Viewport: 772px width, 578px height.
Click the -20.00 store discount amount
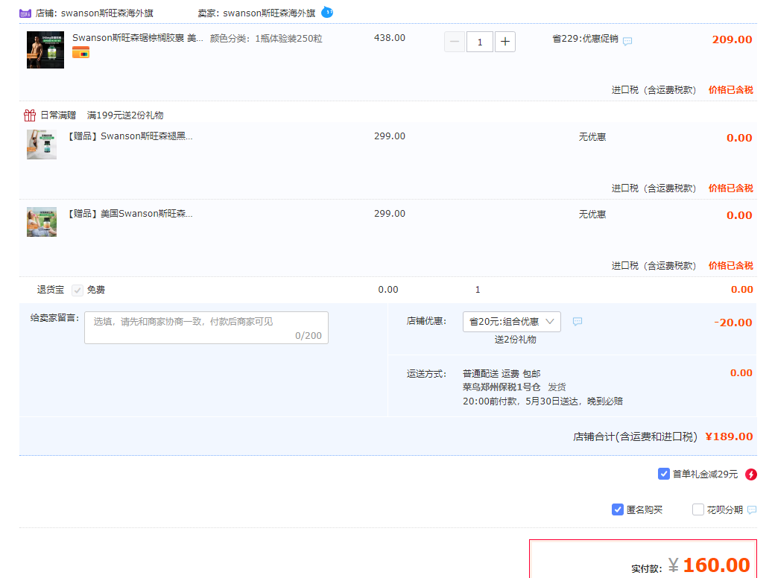(733, 323)
